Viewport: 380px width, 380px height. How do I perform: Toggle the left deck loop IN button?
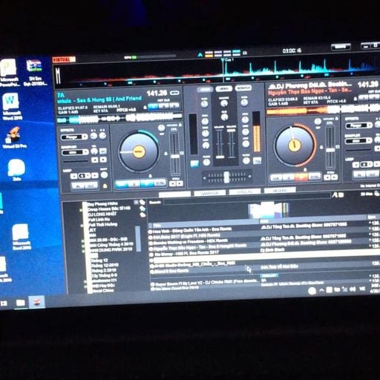pyautogui.click(x=78, y=186)
